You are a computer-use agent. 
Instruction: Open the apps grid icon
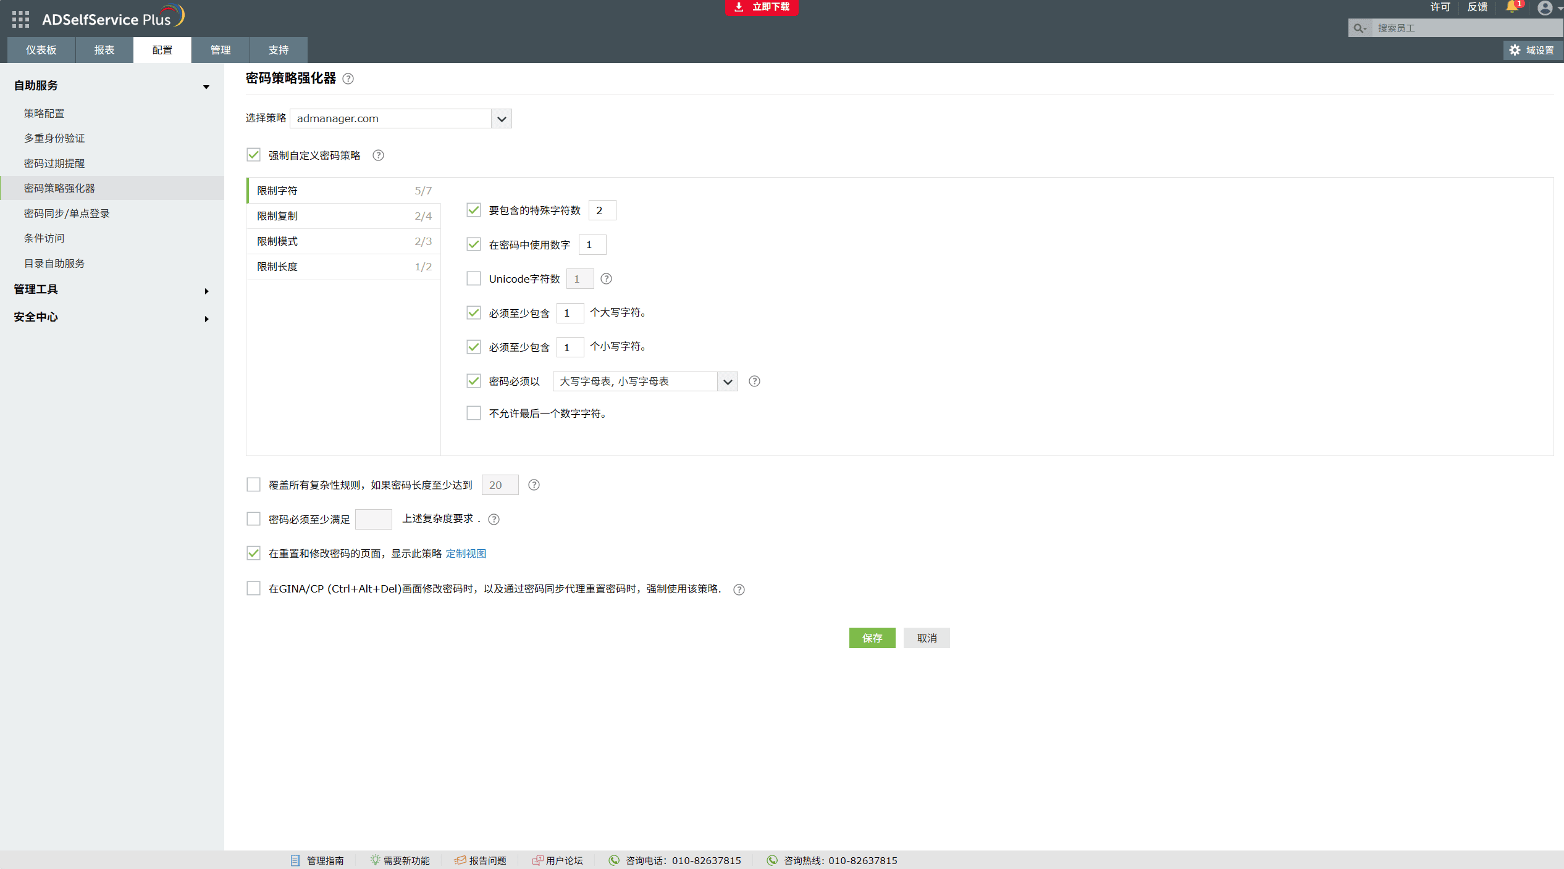tap(20, 19)
